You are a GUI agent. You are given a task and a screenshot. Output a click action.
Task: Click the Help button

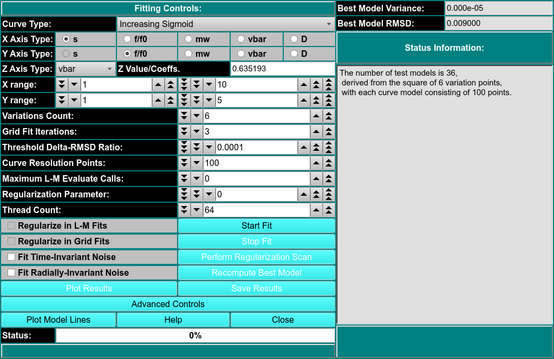tap(173, 320)
